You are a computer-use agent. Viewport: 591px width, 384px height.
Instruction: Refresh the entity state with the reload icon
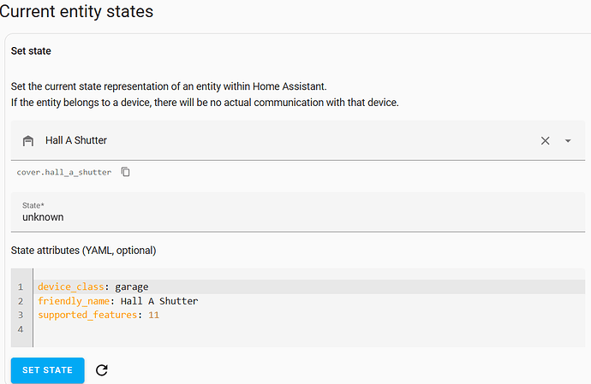coord(102,370)
